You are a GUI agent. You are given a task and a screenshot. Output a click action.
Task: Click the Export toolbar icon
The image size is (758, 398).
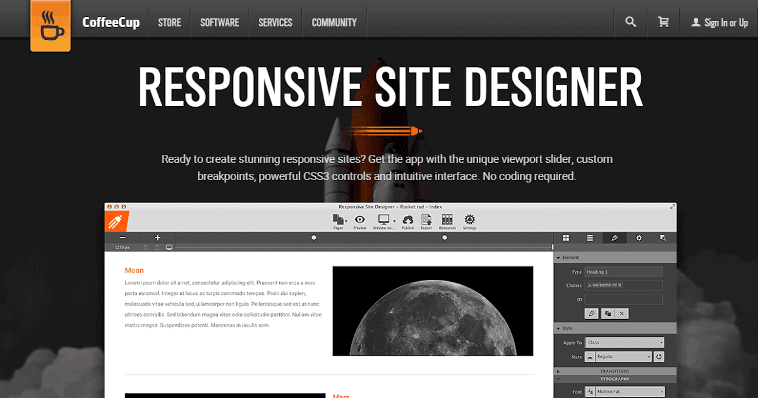click(426, 220)
